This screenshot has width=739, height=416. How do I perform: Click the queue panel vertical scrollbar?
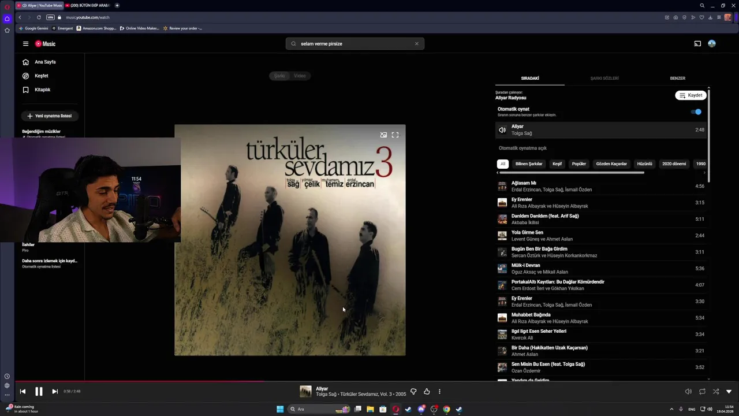click(708, 136)
